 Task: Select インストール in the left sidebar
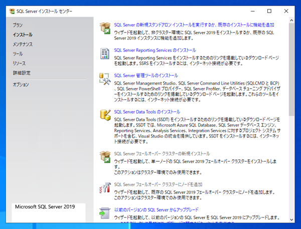(x=23, y=34)
